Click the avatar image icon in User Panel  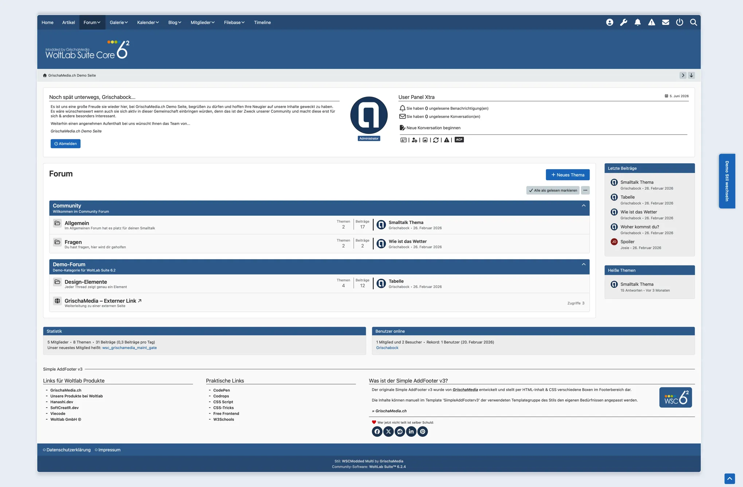tap(425, 140)
